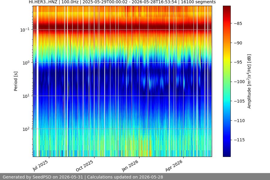The width and height of the screenshot is (270, 180).
Task: Click the 'Period [s]' y-axis label
Action: coord(16,81)
